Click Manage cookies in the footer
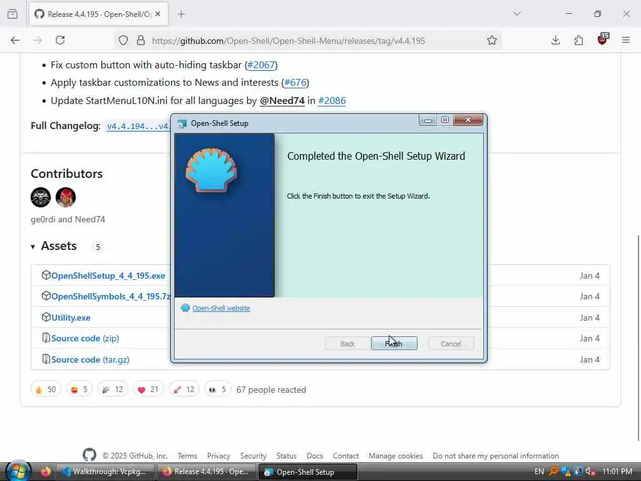The image size is (641, 481). (x=396, y=456)
